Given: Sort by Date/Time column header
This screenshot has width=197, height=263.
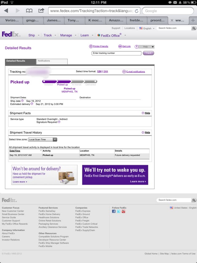Looking at the screenshot, I should click(15, 151).
